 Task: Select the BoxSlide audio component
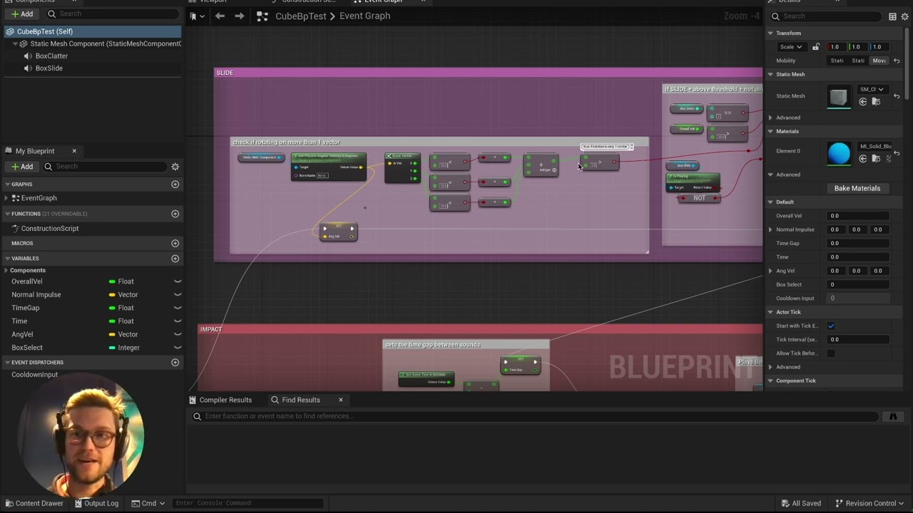[x=49, y=68]
